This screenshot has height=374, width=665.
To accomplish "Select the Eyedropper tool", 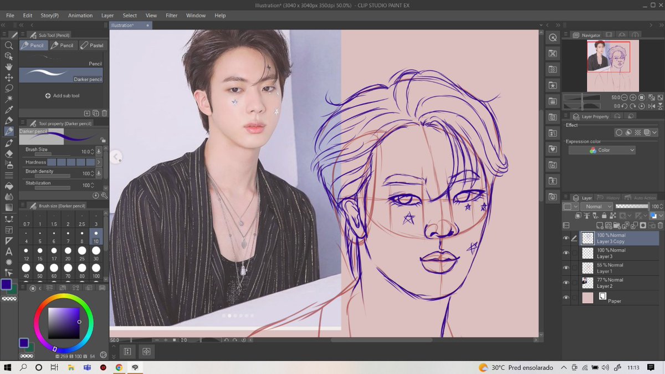I will pyautogui.click(x=9, y=110).
